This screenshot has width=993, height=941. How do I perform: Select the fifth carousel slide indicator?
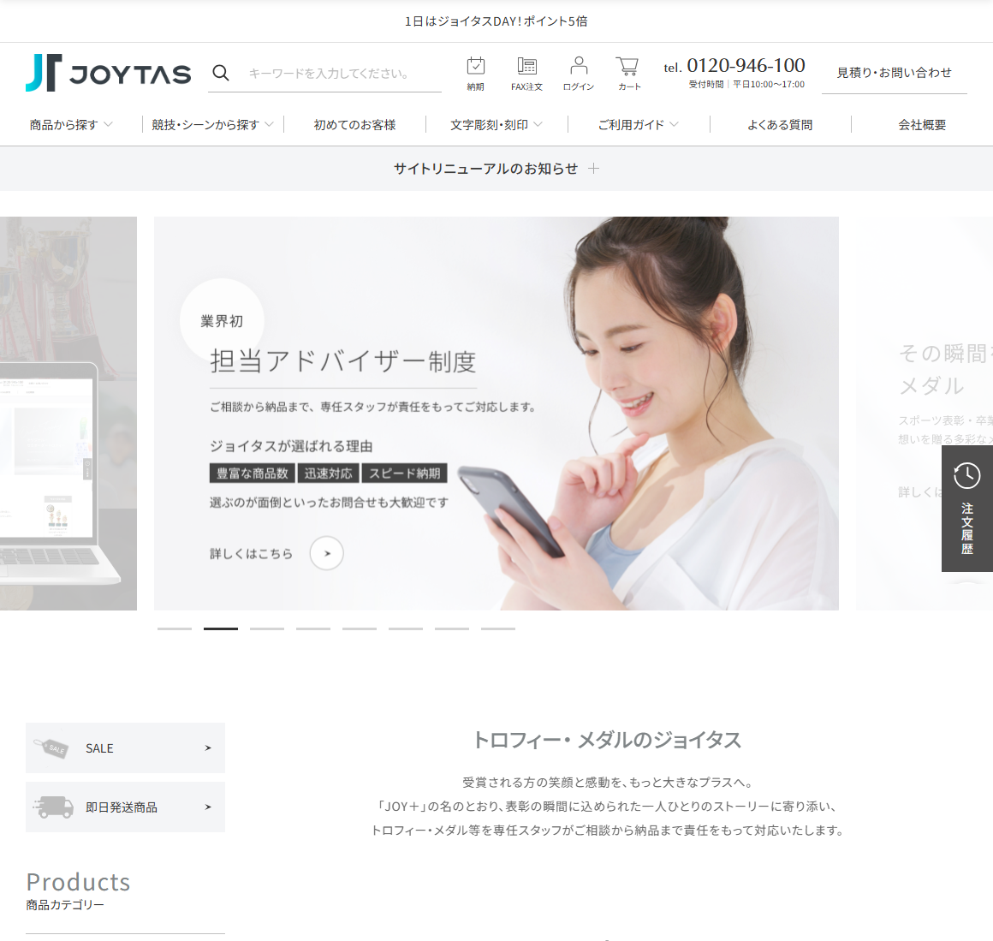(360, 628)
